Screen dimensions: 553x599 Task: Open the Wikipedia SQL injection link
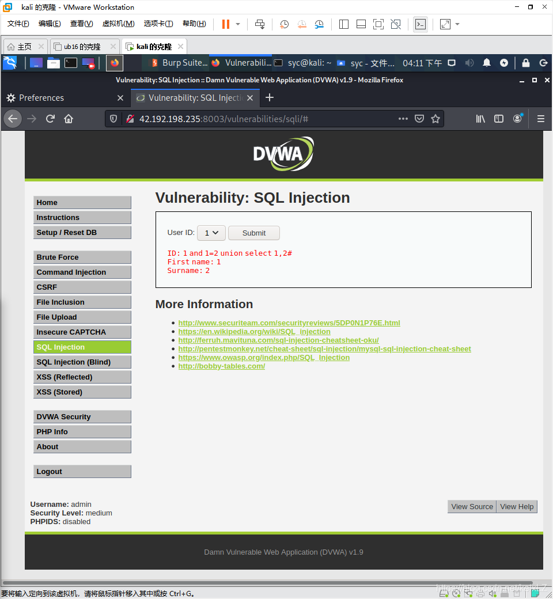click(254, 332)
